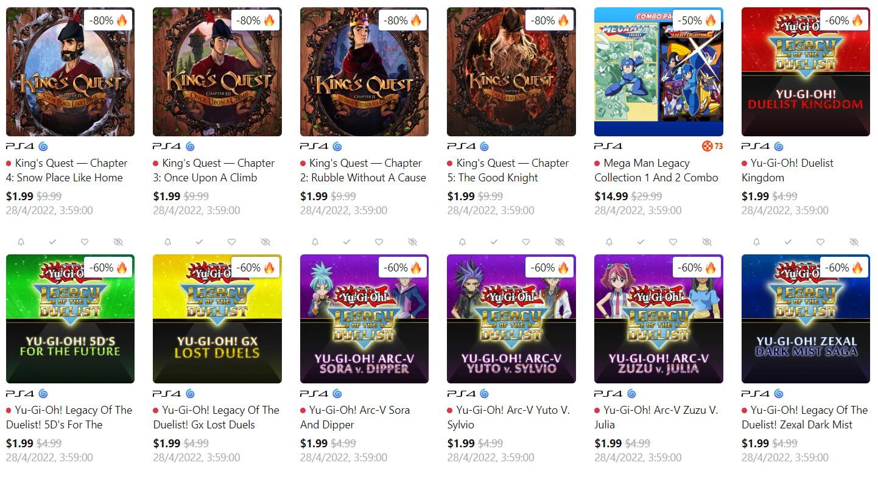
Task: Click the blue swirl icon under Duelist Kingdom cover
Action: [x=778, y=146]
